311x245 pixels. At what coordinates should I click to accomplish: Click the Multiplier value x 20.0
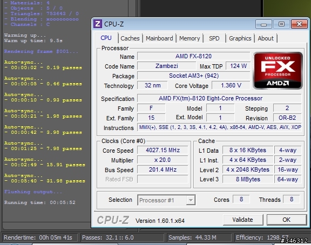coord(163,160)
